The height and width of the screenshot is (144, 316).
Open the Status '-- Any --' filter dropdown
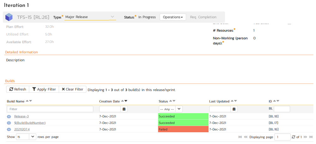click(171, 109)
